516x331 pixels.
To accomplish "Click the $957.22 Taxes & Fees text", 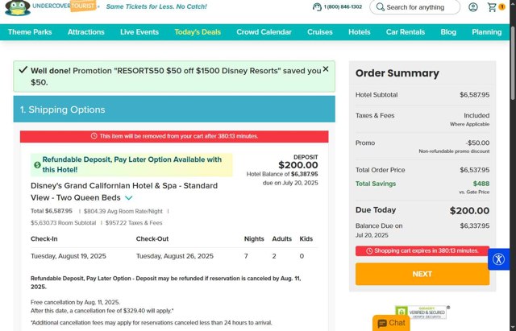I will [134, 223].
